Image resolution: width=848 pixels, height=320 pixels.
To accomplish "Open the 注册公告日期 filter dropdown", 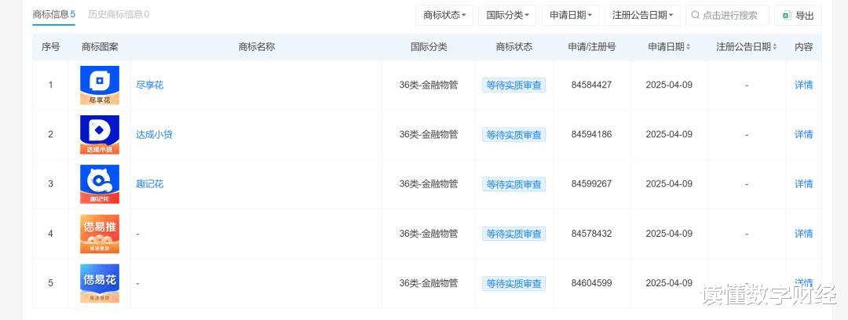I will [x=641, y=15].
